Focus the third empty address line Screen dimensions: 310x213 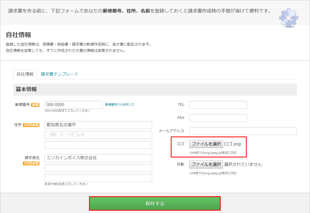click(98, 145)
